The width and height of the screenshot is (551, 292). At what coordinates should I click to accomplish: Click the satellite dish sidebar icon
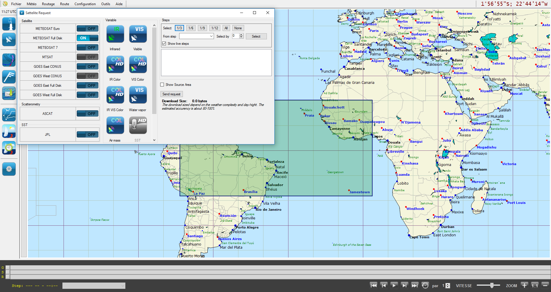(x=9, y=39)
